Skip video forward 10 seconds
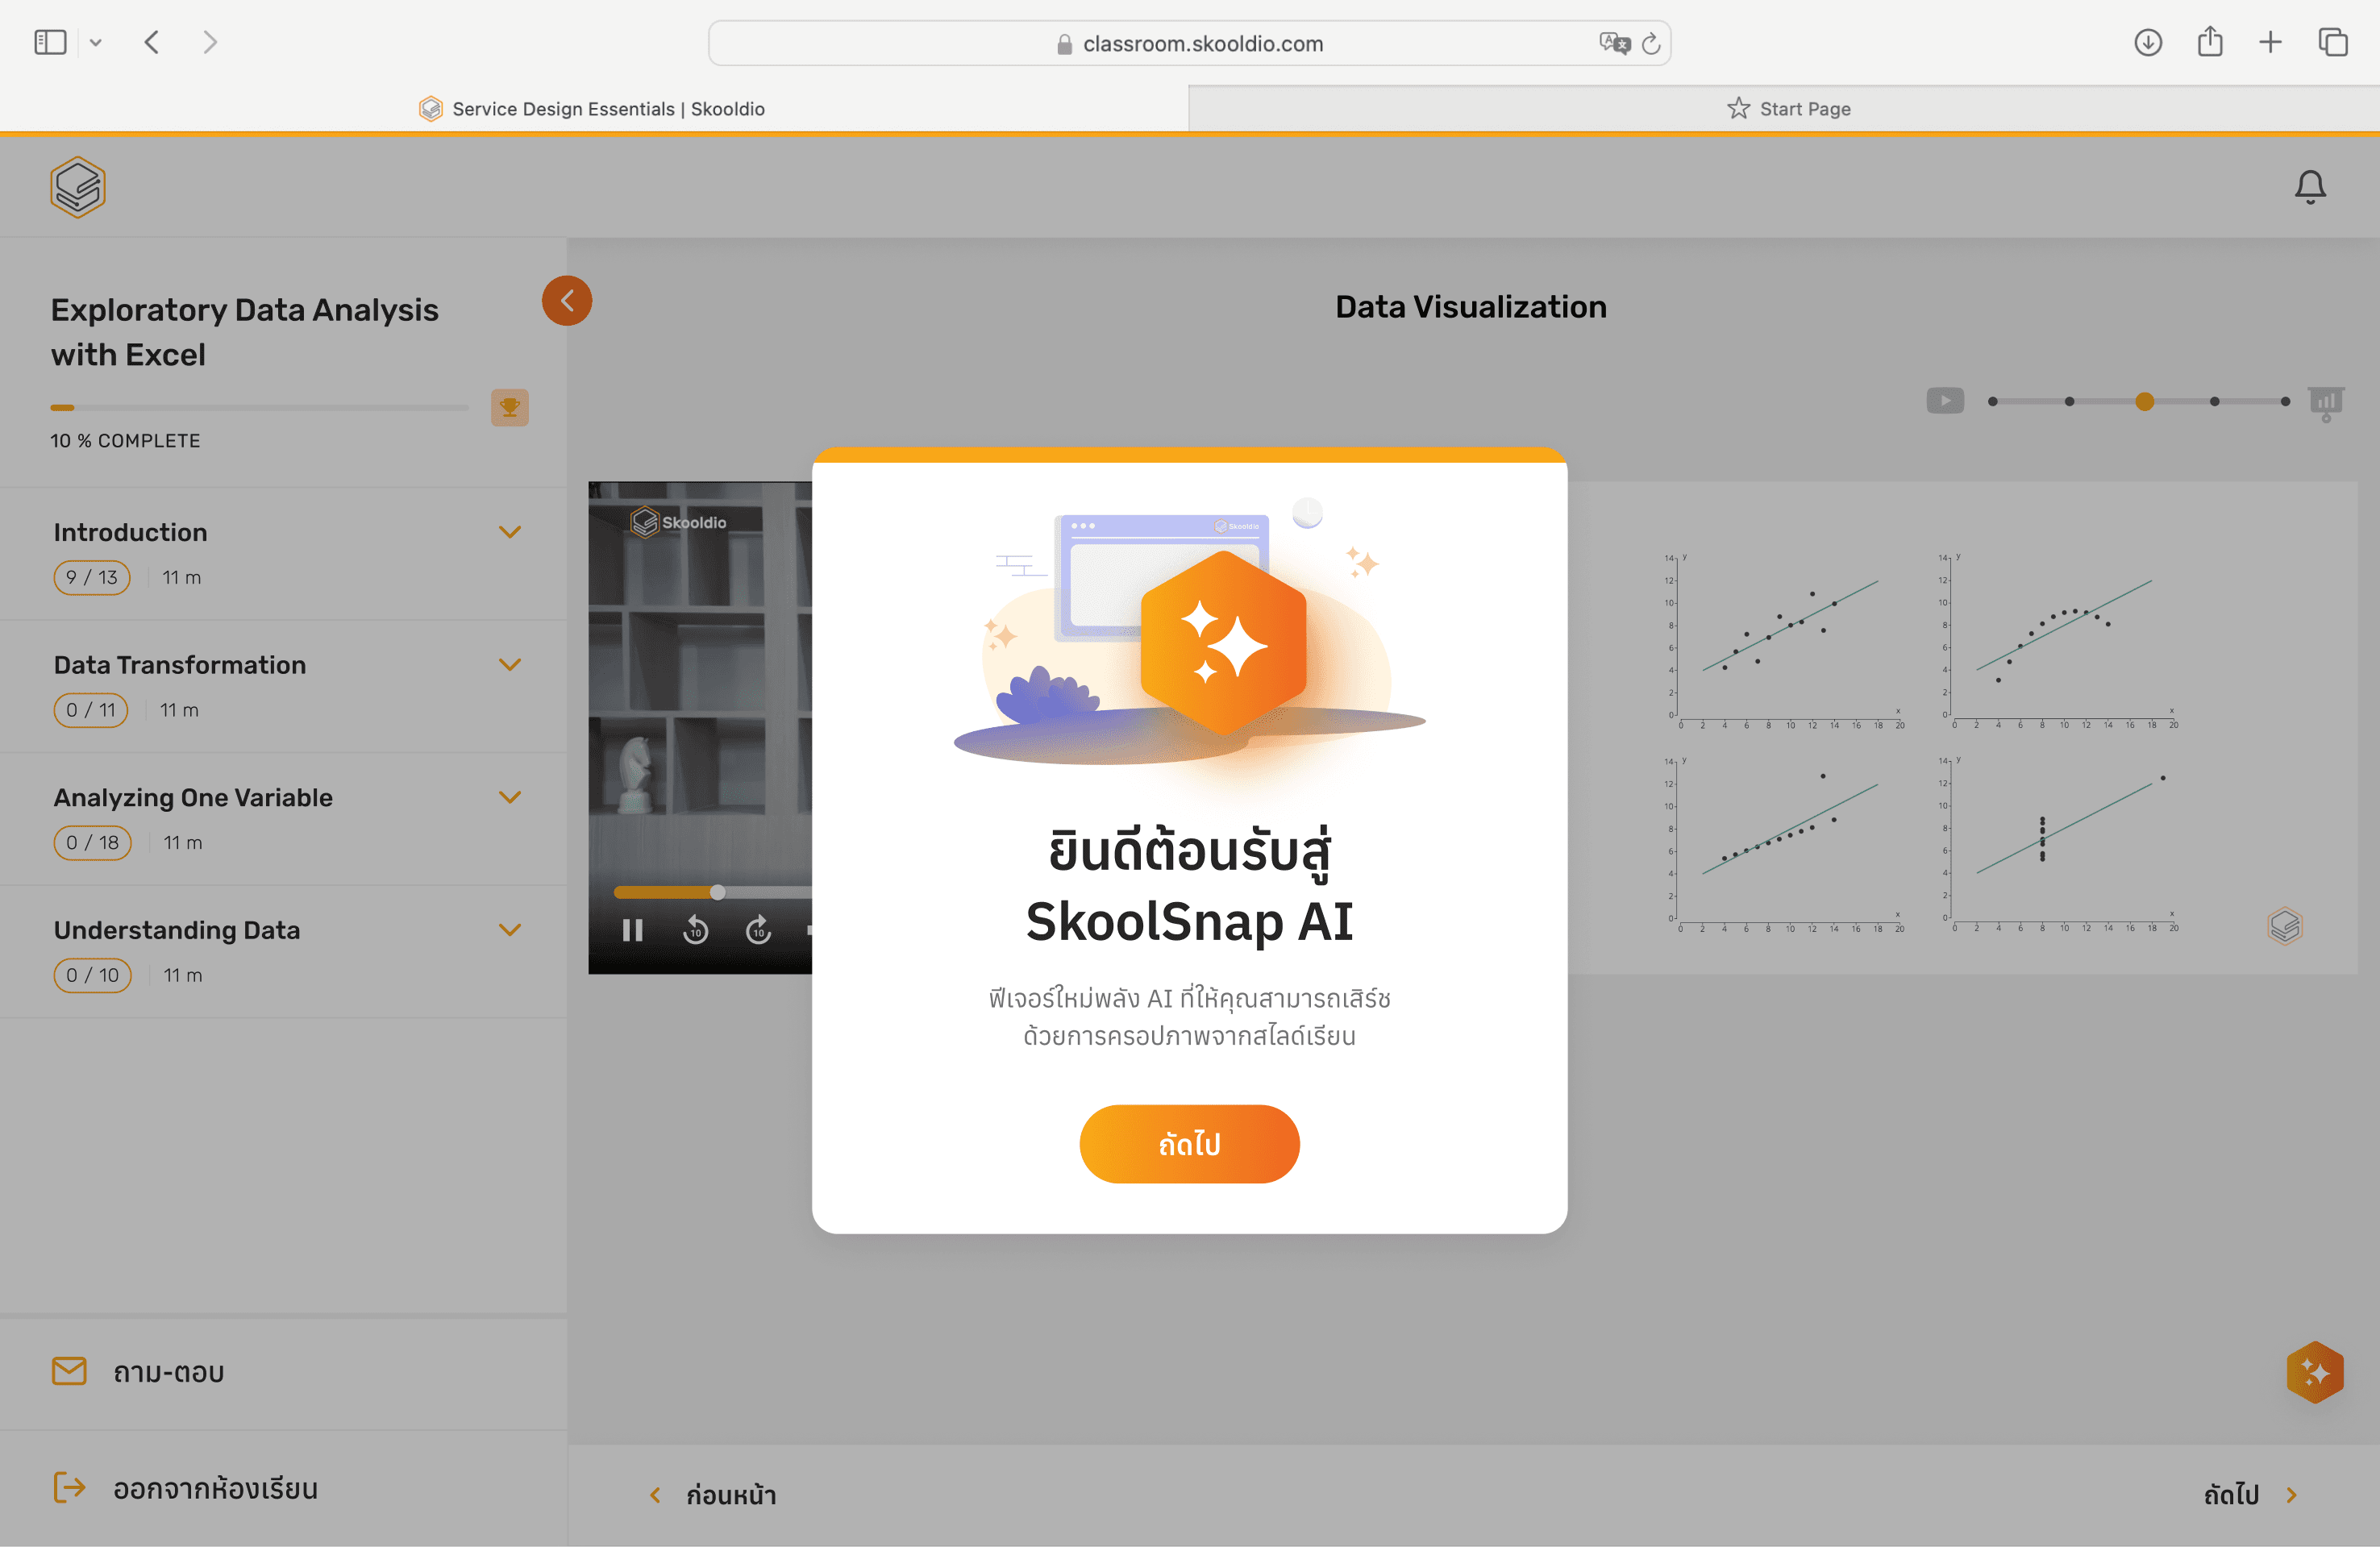Viewport: 2380px width, 1547px height. (758, 931)
